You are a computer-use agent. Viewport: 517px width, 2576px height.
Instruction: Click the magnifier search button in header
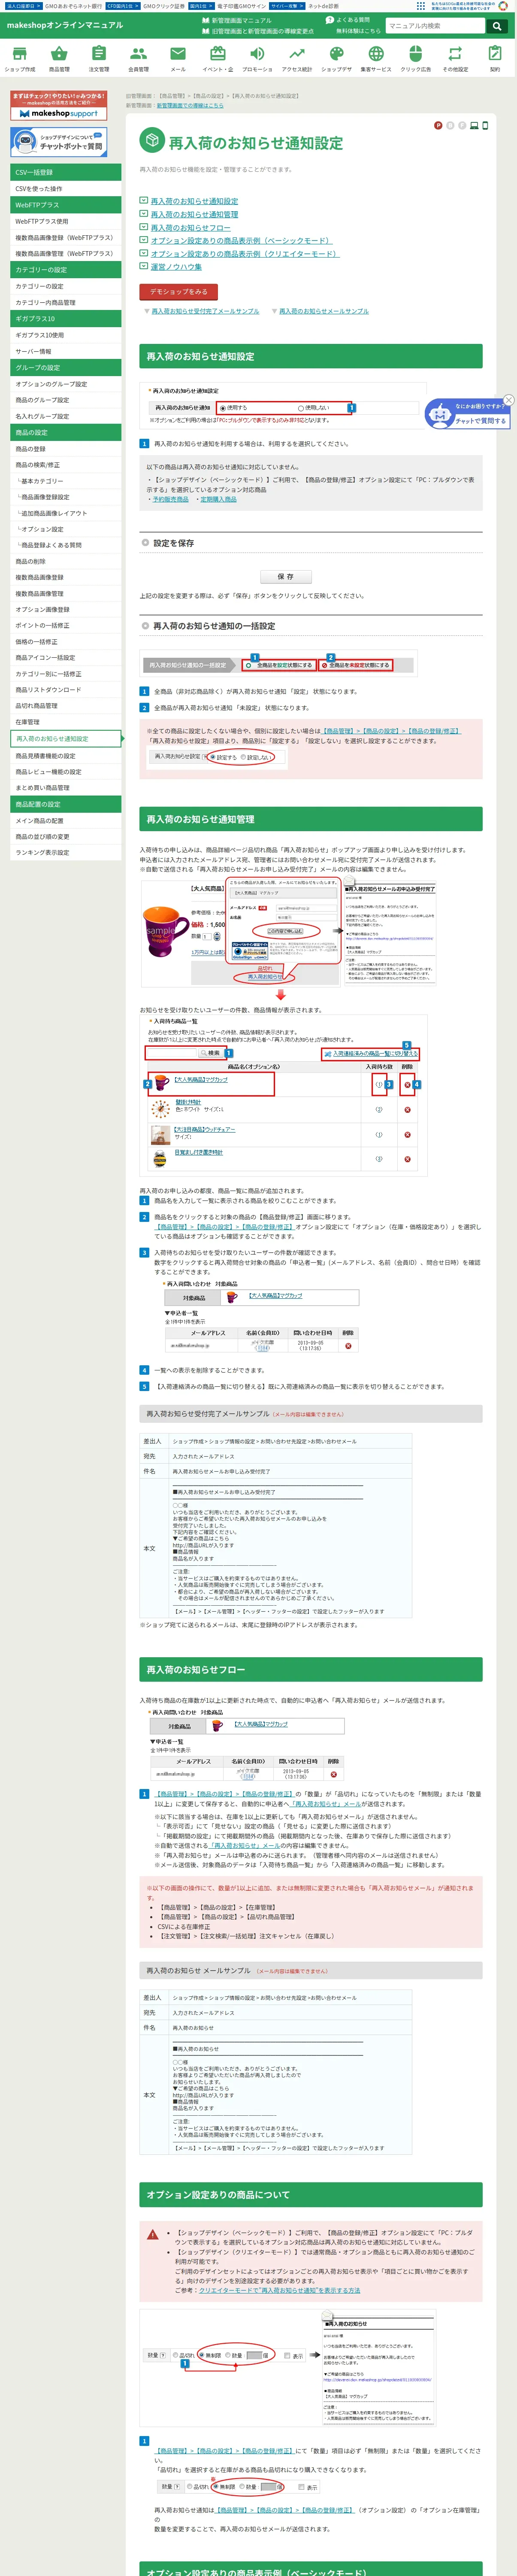496,26
